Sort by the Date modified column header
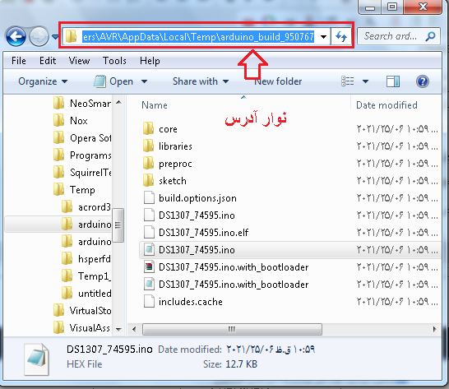 [387, 105]
